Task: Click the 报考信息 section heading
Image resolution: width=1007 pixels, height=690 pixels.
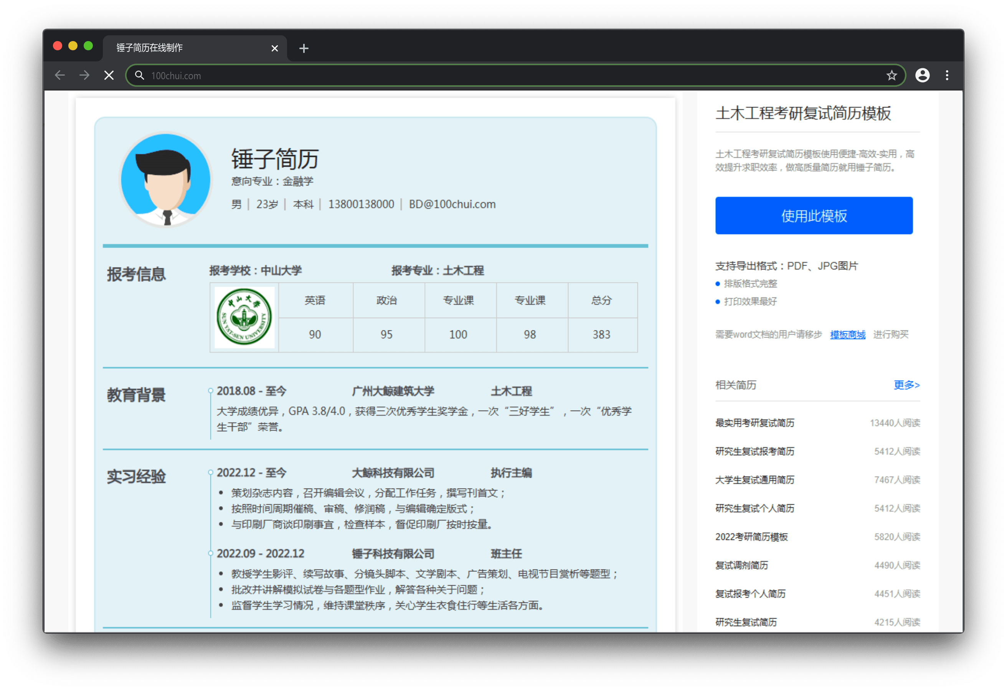Action: tap(136, 274)
